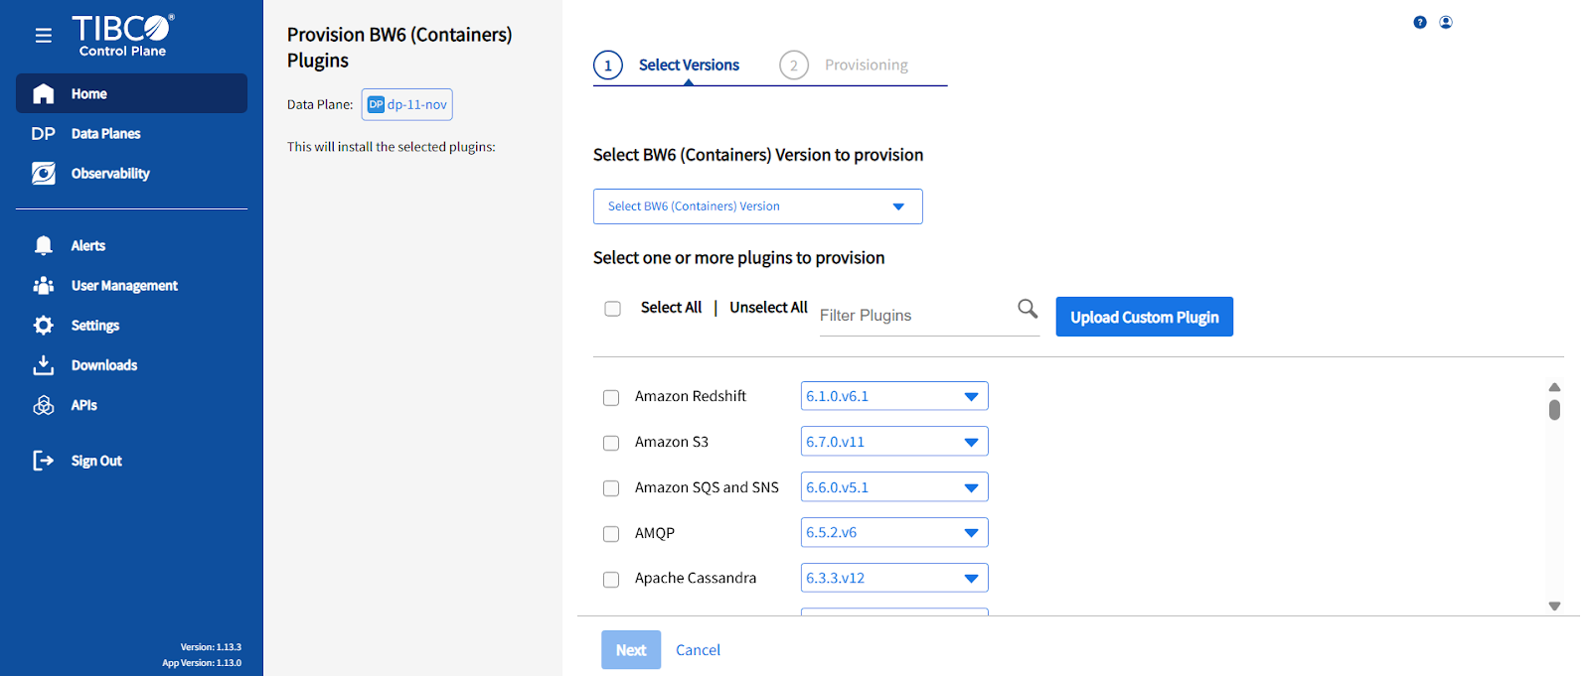1590x676 pixels.
Task: Expand the Select BW6 (Containers) Version dropdown
Action: point(757,206)
